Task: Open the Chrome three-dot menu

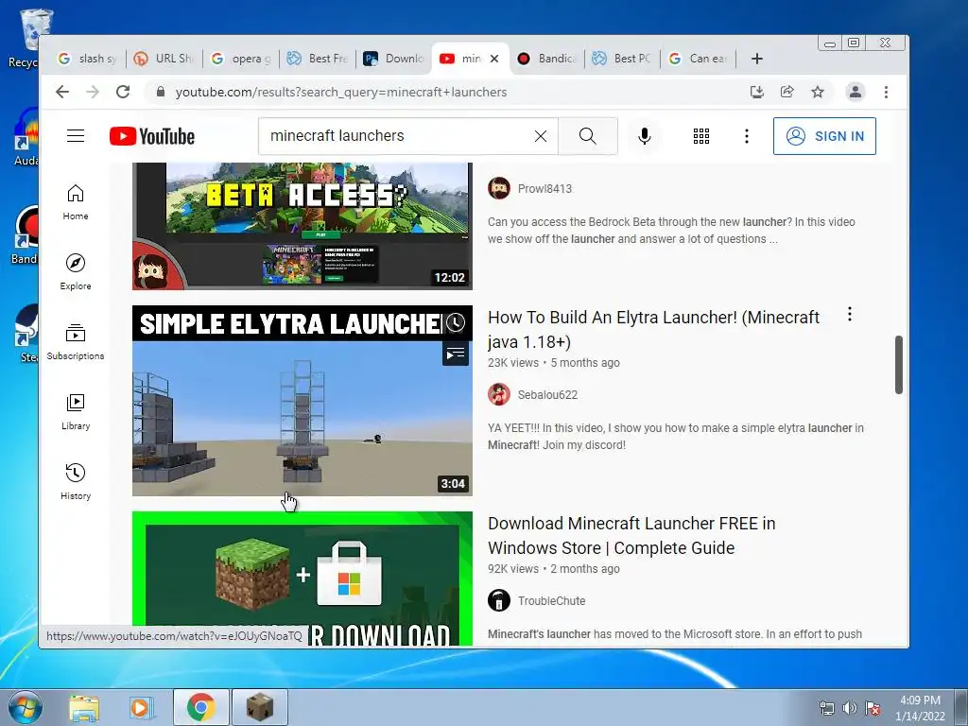Action: [886, 92]
